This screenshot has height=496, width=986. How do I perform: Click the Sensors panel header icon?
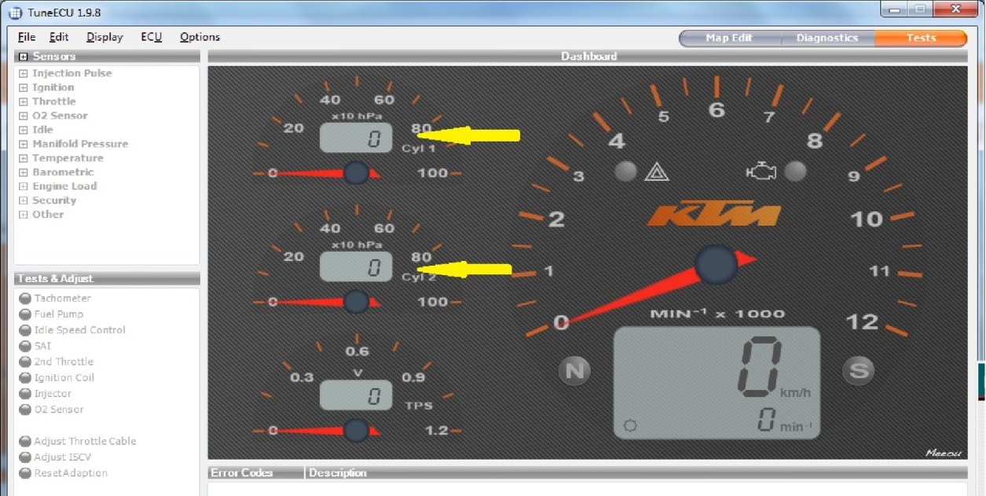(24, 57)
